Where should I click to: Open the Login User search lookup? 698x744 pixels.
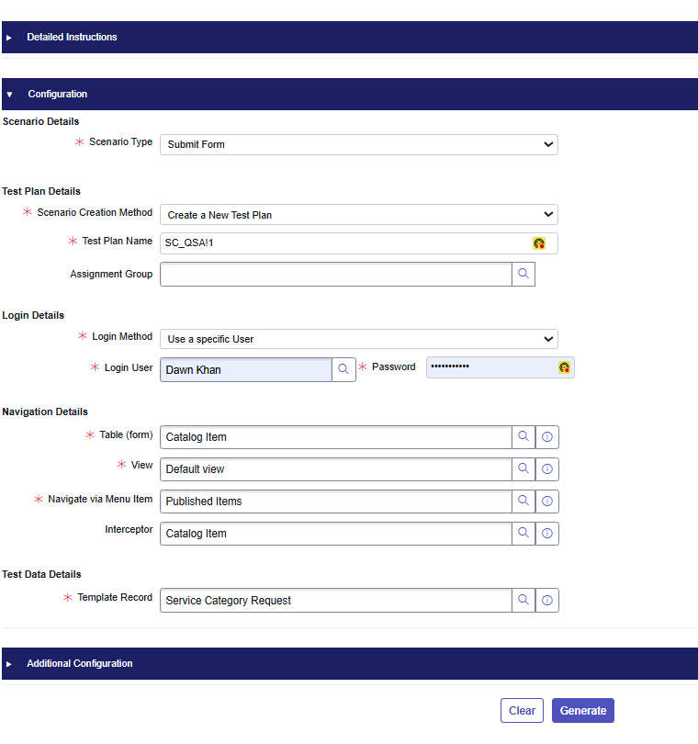[343, 369]
